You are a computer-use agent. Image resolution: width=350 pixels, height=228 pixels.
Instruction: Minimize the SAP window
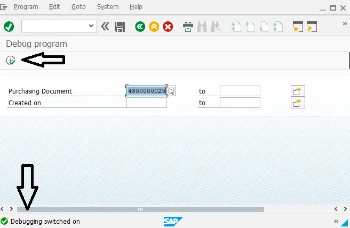tap(323, 10)
